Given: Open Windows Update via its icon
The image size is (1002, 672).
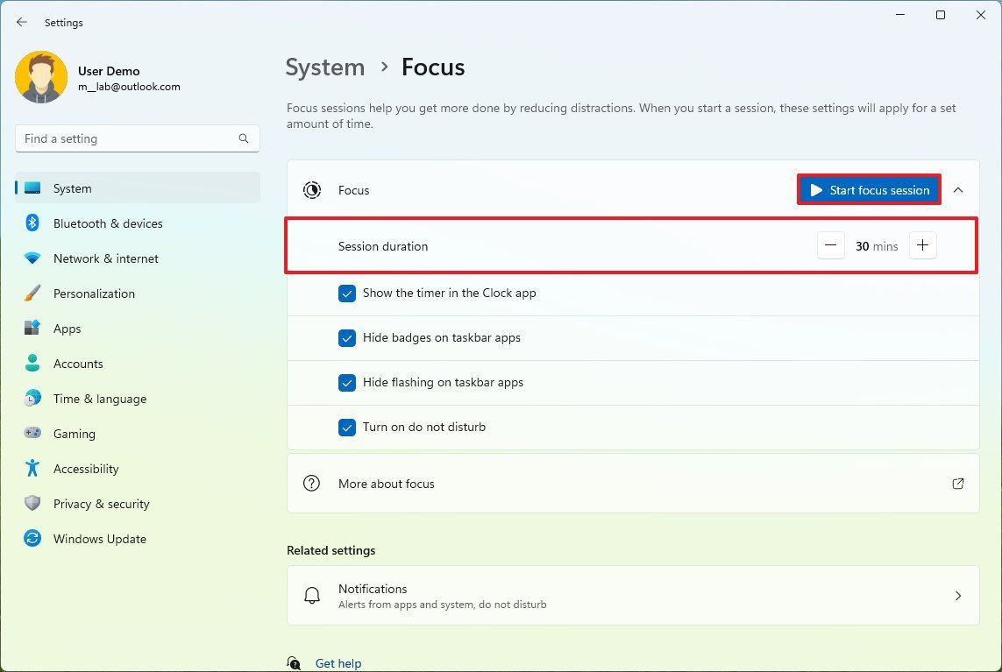Looking at the screenshot, I should pyautogui.click(x=32, y=539).
